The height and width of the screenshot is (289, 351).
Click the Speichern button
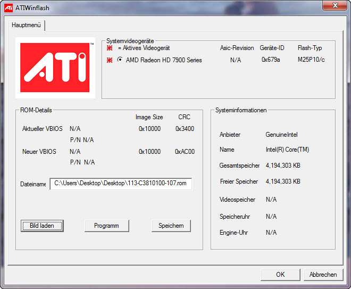(x=171, y=226)
